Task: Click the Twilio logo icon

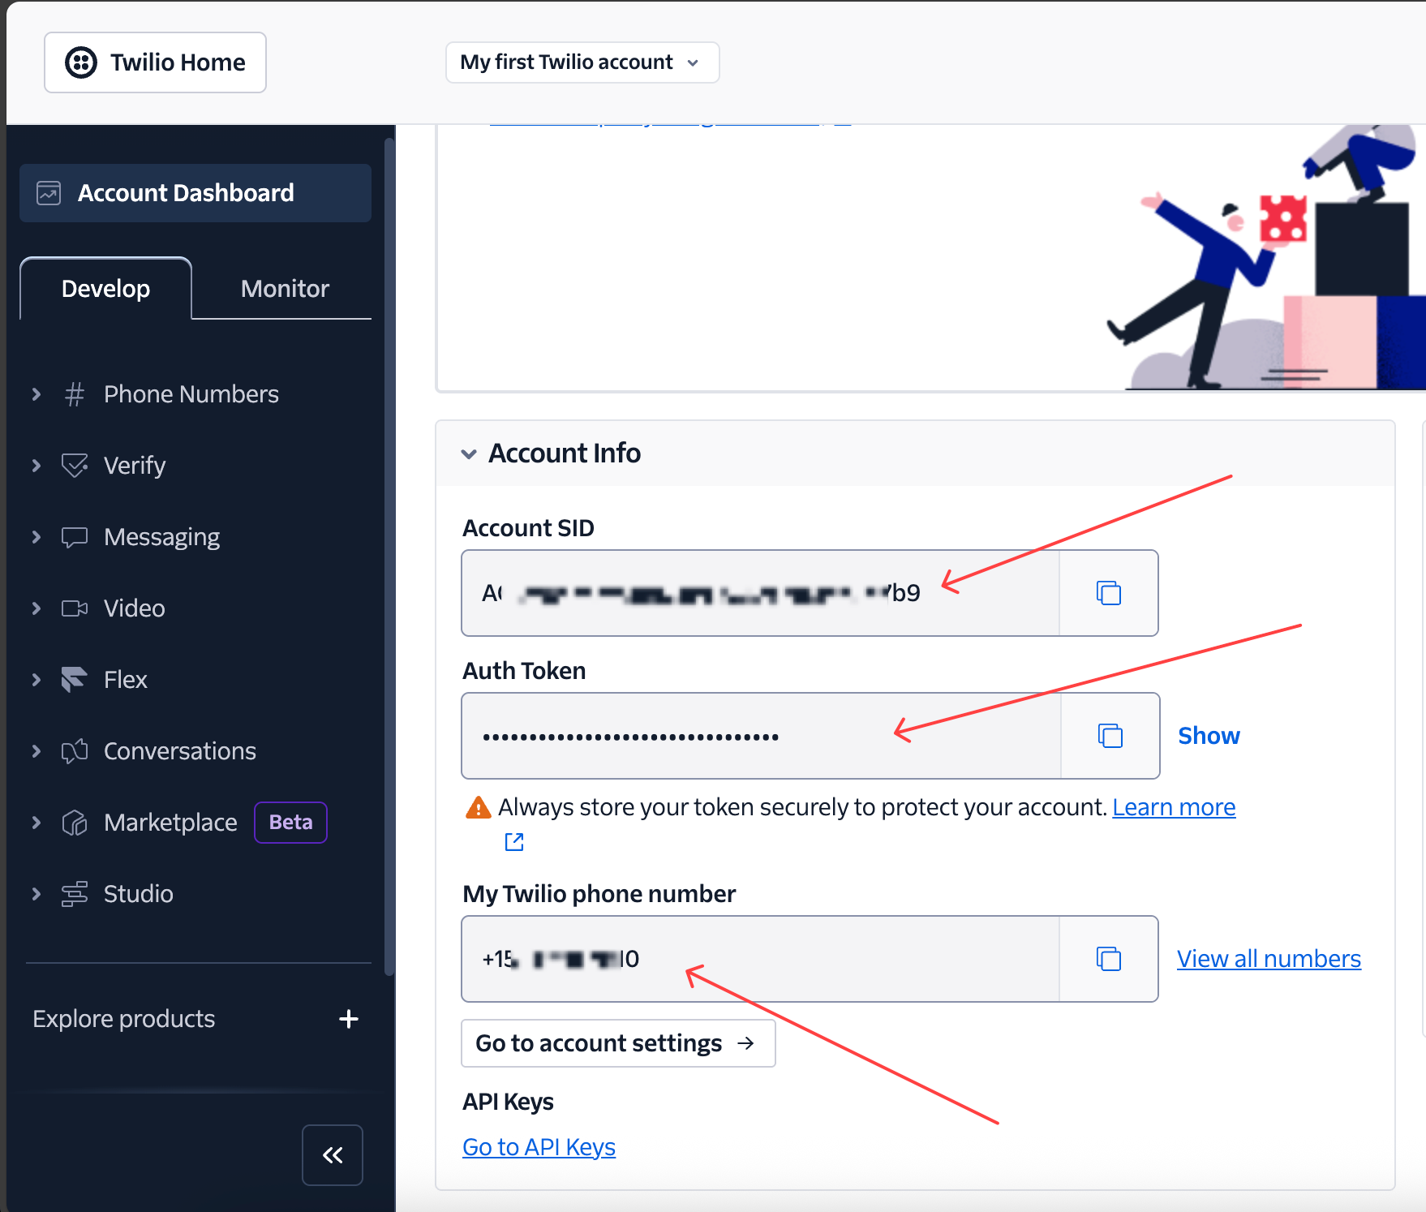Action: point(81,62)
